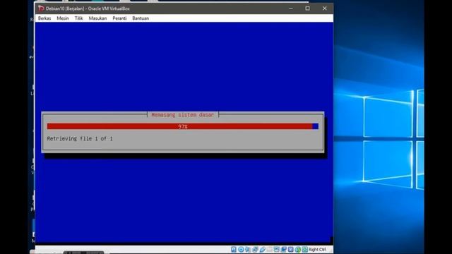This screenshot has width=452, height=254.
Task: Maximize the Debian10 VirtualBox window
Action: [308, 8]
